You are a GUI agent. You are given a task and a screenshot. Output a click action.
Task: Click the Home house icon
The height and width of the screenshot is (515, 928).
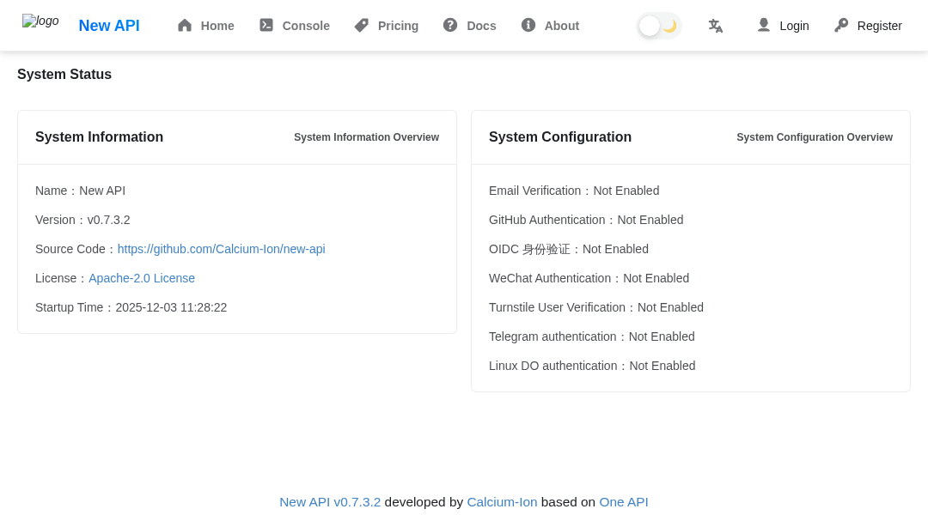(x=183, y=26)
